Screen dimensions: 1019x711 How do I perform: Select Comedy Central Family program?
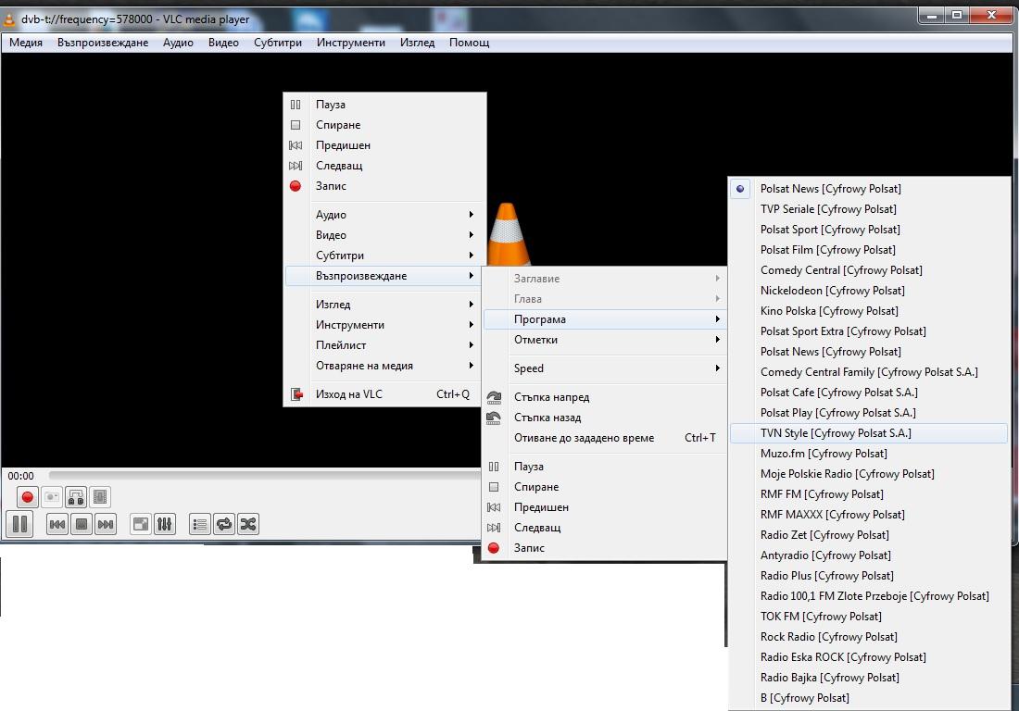tap(869, 372)
